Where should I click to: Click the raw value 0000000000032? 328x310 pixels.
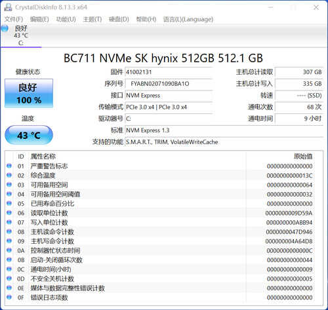tap(289, 194)
